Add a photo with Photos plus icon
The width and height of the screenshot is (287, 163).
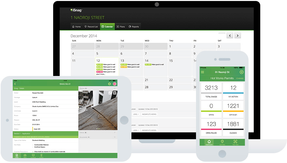coord(114,88)
